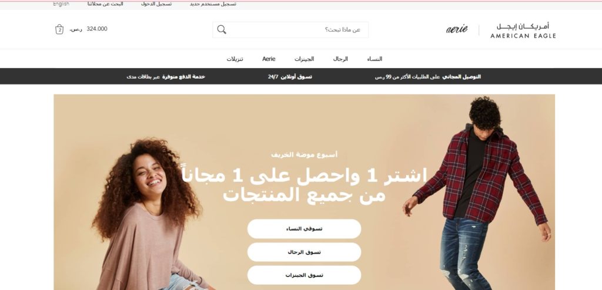Go to American Eagle home logo
Image resolution: width=602 pixels, height=290 pixels.
(523, 31)
